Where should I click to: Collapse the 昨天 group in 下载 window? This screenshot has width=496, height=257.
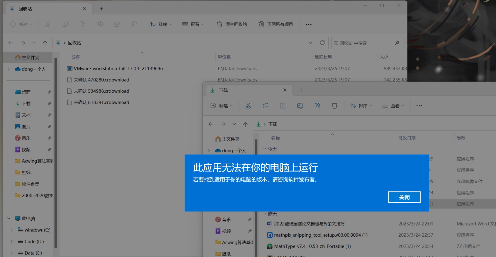(265, 214)
